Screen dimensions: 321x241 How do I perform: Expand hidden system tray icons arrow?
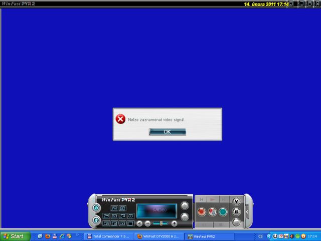point(269,236)
